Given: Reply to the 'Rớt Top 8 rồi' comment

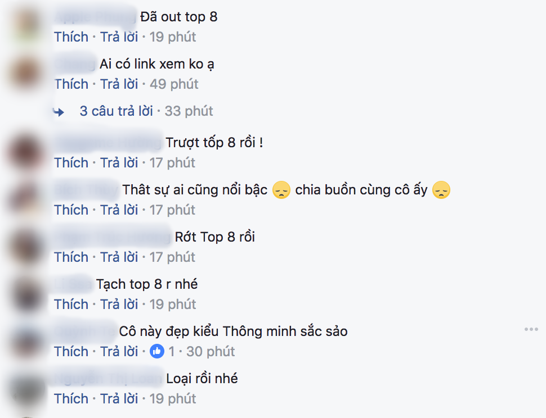Looking at the screenshot, I should 119,257.
